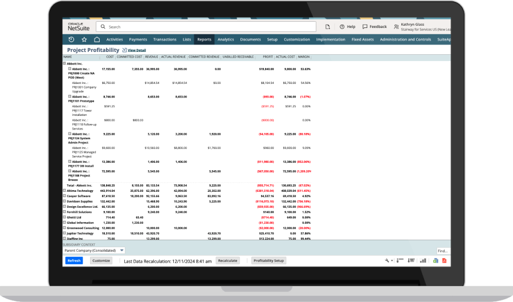Open the Shortcuts star icon

point(84,39)
